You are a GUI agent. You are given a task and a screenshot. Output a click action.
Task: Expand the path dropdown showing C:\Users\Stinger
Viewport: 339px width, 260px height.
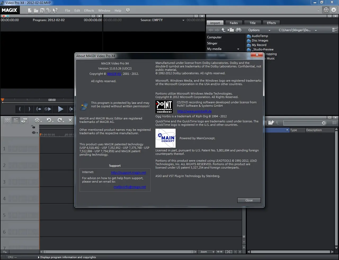pyautogui.click(x=316, y=30)
